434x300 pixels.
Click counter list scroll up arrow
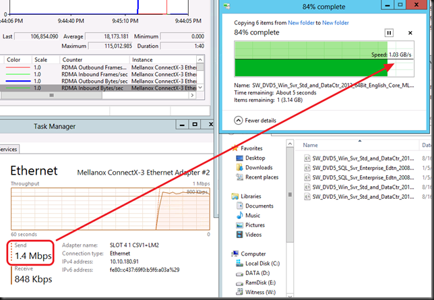pyautogui.click(x=200, y=59)
